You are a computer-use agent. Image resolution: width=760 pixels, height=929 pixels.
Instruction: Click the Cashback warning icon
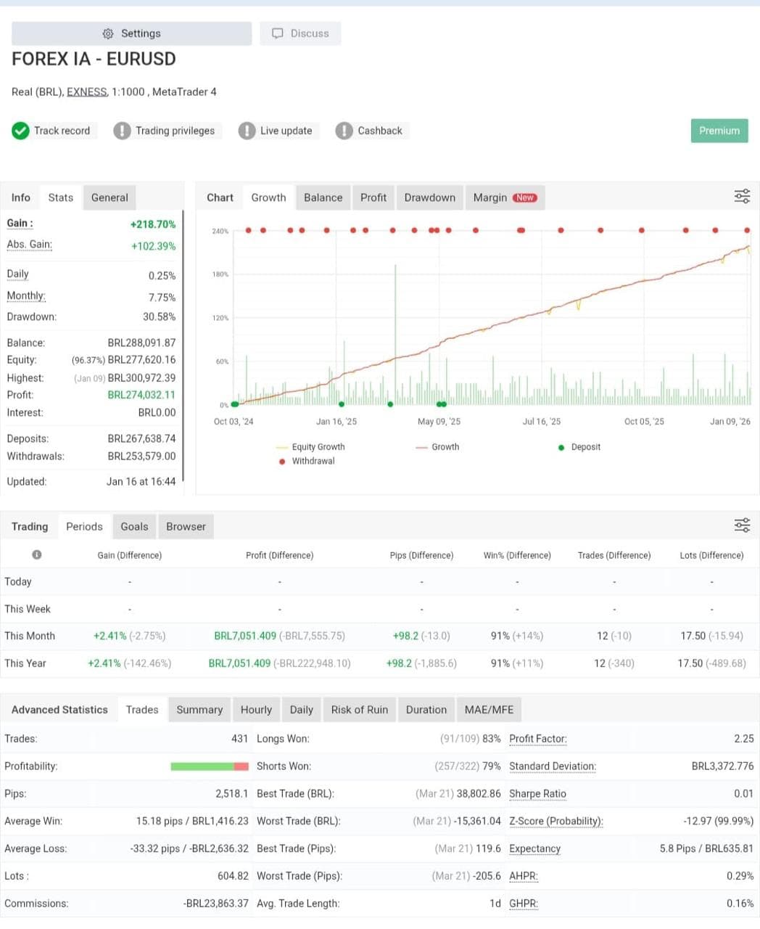(x=344, y=131)
